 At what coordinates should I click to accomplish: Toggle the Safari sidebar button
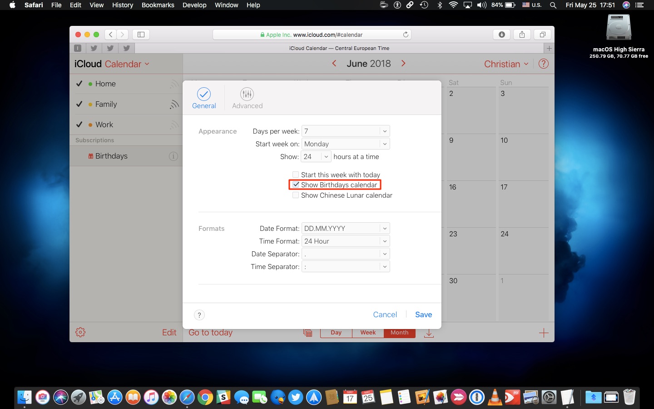141,35
